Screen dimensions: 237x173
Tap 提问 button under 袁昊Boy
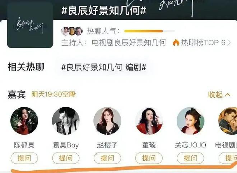66,158
